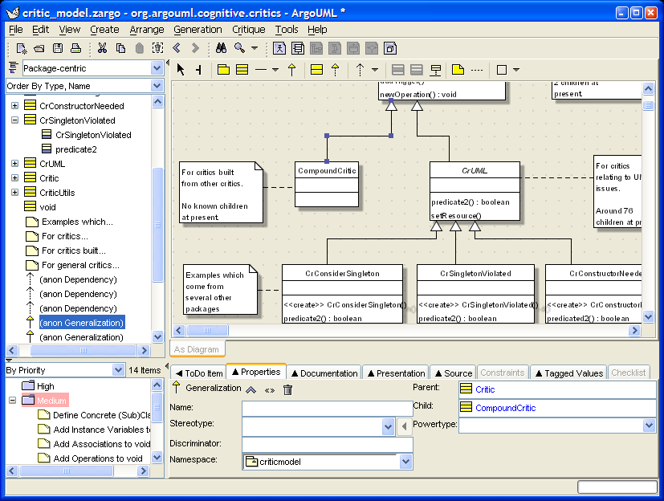This screenshot has width=664, height=501.
Task: Click the Navigate Back arrow icon
Action: [177, 49]
